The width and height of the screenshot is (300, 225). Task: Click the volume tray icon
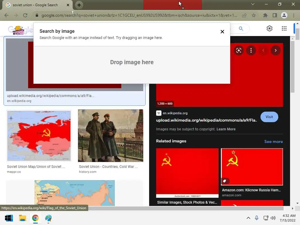[x=273, y=218]
